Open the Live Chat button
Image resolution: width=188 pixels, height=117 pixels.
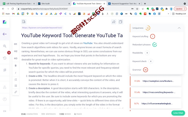point(178,113)
